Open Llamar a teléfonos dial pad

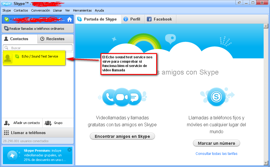pyautogui.click(x=38, y=133)
